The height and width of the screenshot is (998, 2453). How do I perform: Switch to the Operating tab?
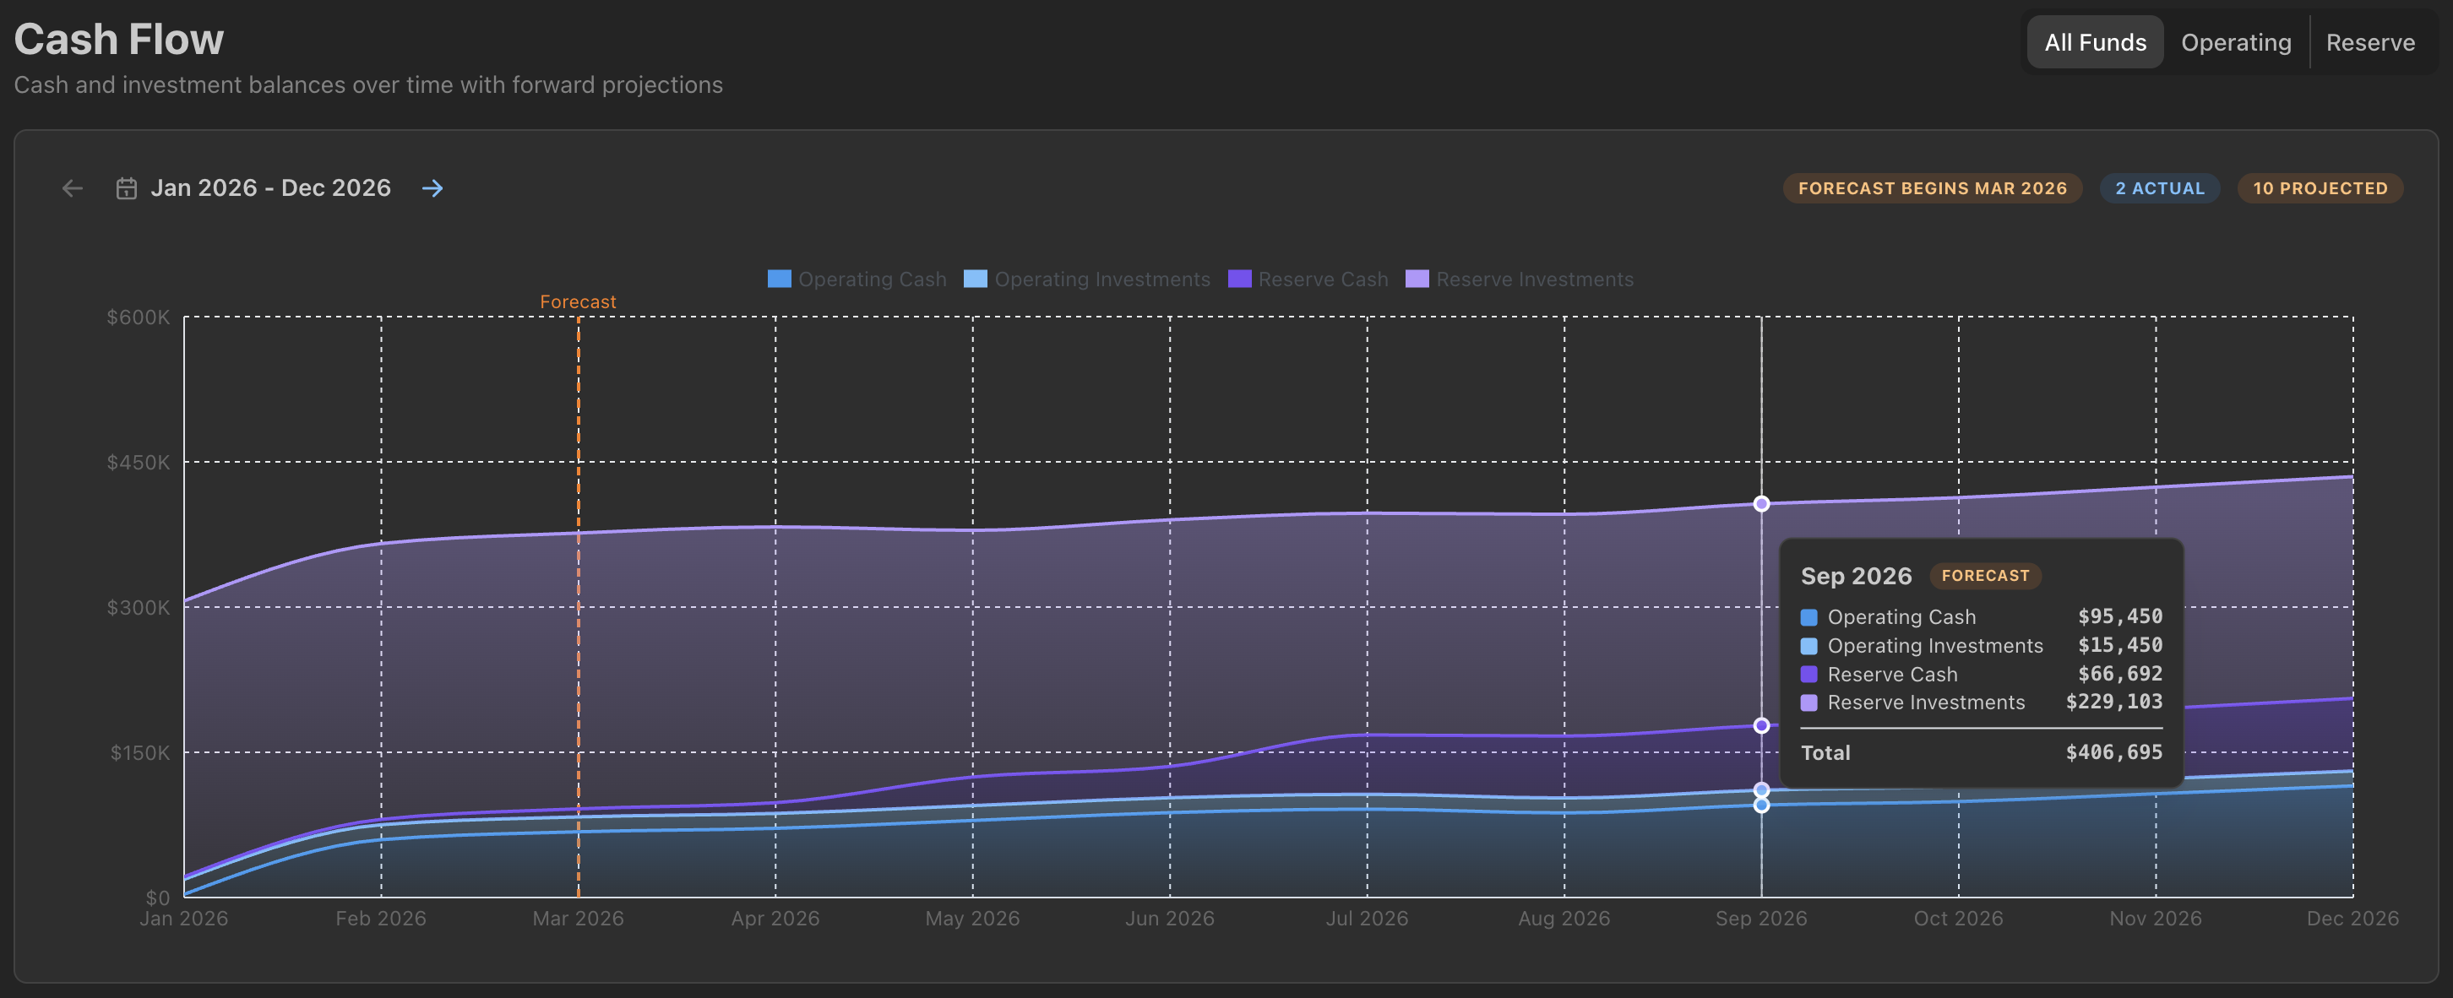point(2235,42)
